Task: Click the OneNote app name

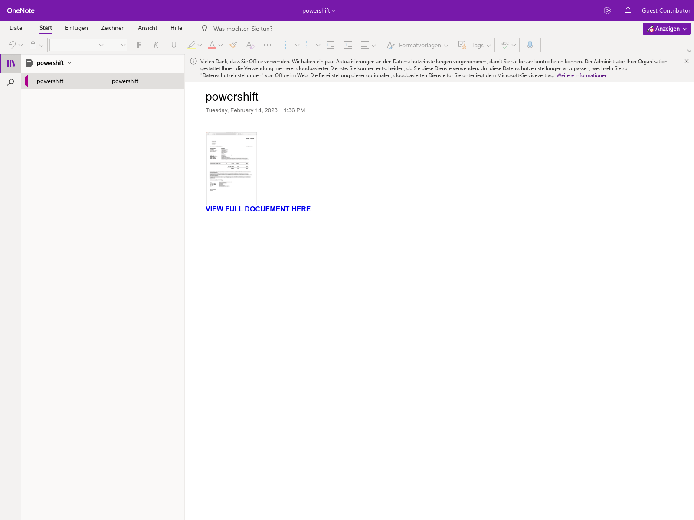Action: click(x=21, y=10)
